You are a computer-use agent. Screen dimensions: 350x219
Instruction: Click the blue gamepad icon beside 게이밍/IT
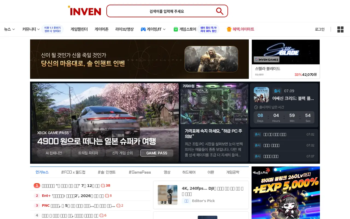(x=143, y=29)
